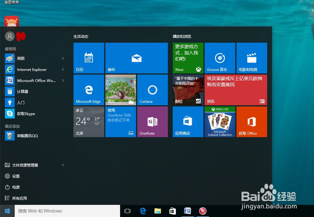Open Task View on the taskbar
The width and height of the screenshot is (314, 217).
pos(127,211)
